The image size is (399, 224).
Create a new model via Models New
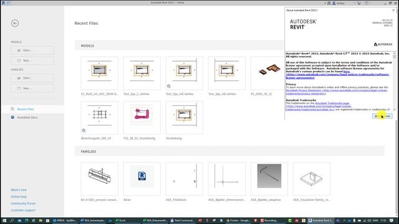[32, 60]
